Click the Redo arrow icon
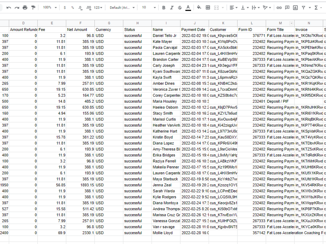Image resolution: width=326 pixels, height=244 pixels. pos(17,8)
